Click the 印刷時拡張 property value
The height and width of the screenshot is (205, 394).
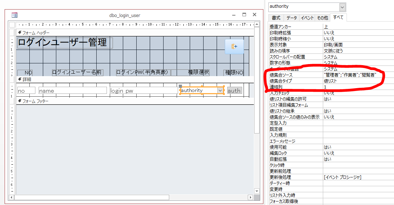[x=358, y=33]
